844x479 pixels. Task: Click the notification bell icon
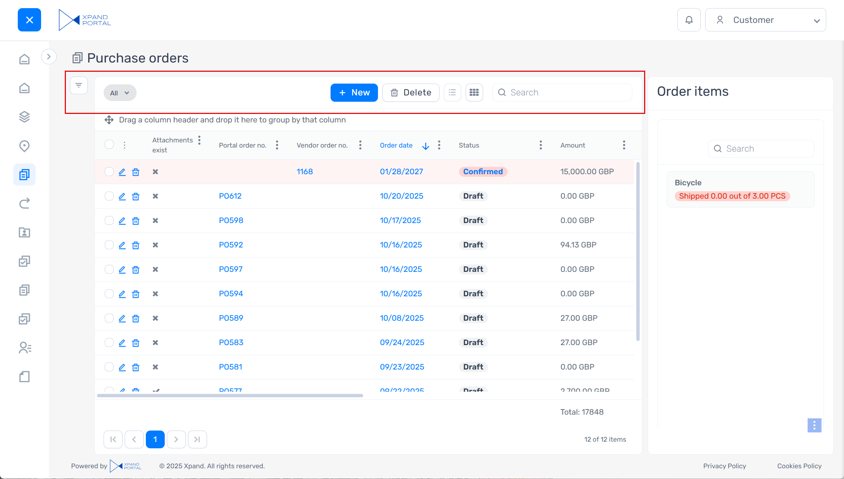[689, 20]
